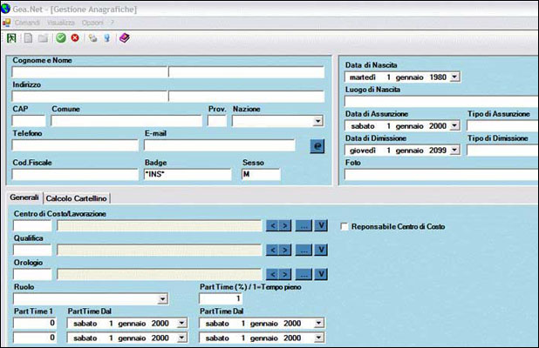
Task: Click the next arrow button for Orologio
Action: click(x=283, y=275)
